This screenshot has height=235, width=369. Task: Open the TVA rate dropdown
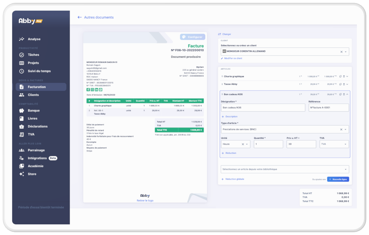334,144
